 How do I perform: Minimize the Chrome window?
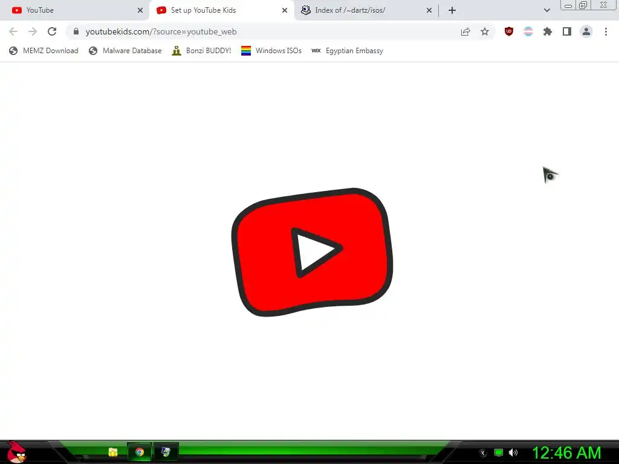coord(568,5)
